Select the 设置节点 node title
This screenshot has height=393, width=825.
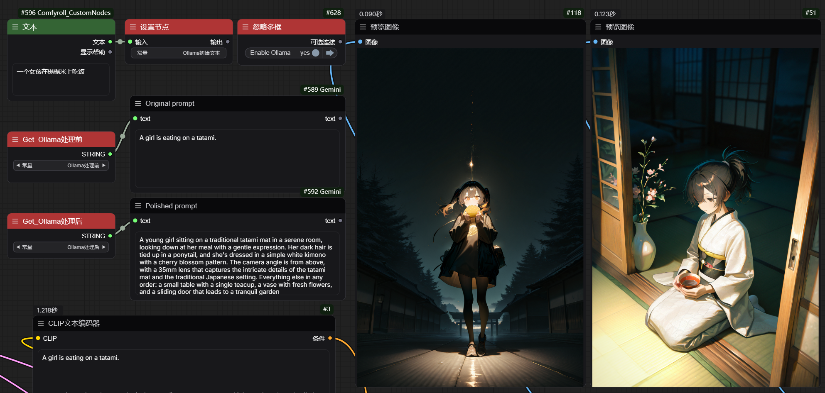pyautogui.click(x=155, y=27)
